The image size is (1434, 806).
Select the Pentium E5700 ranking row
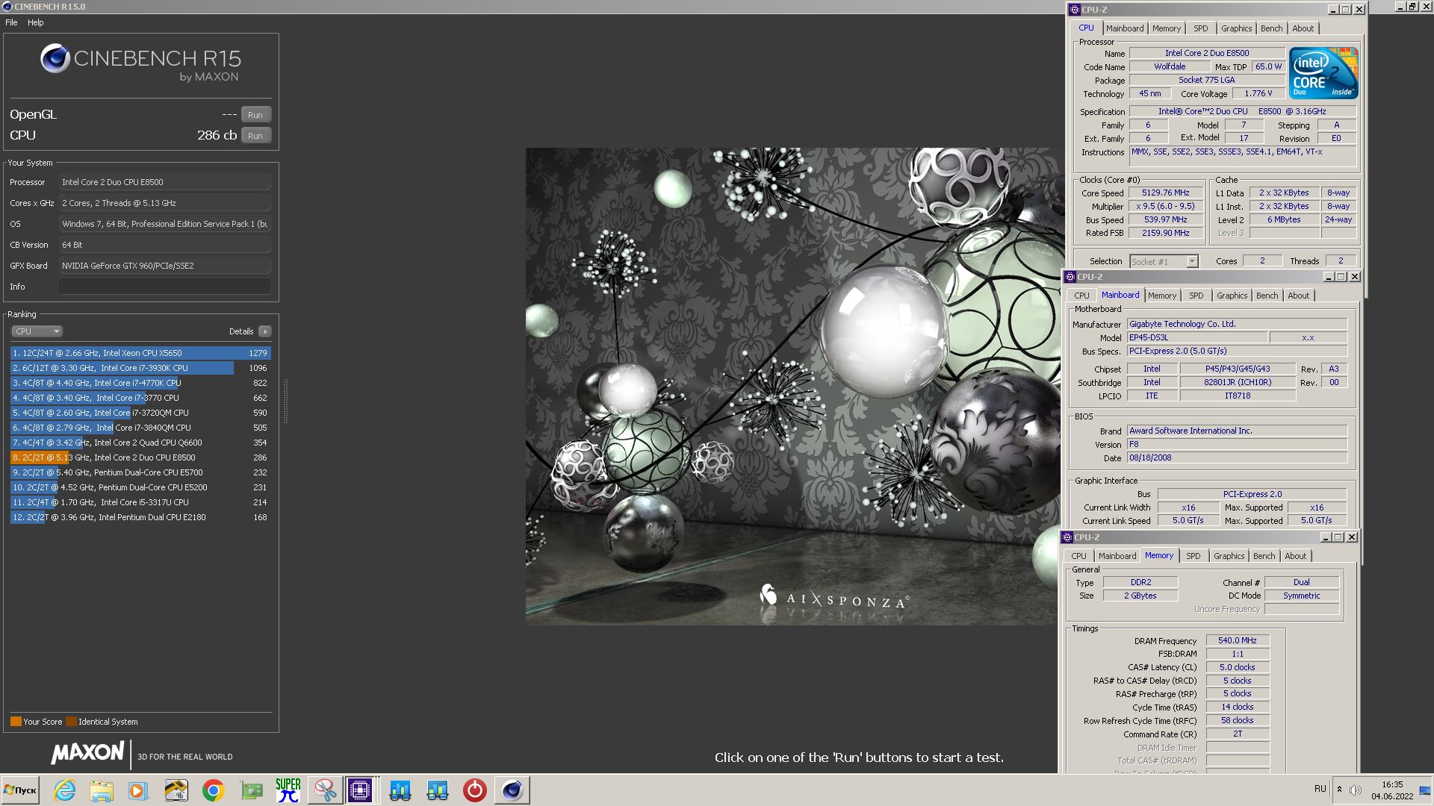point(140,472)
